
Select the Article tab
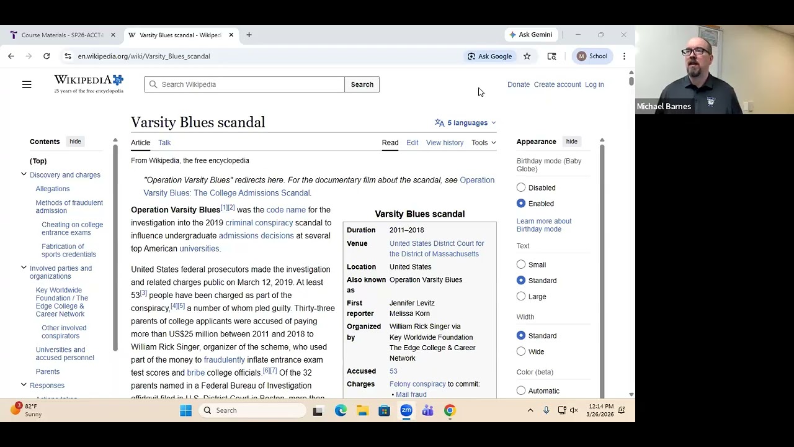pos(140,143)
